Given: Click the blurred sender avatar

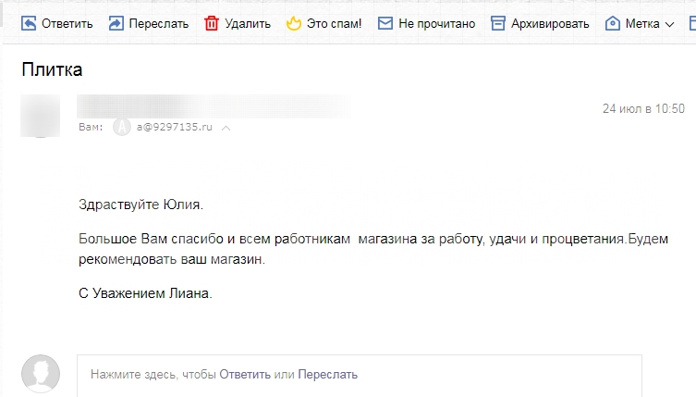Looking at the screenshot, I should (x=40, y=116).
